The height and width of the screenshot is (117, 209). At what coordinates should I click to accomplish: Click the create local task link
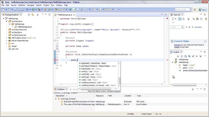pyautogui.click(x=177, y=47)
